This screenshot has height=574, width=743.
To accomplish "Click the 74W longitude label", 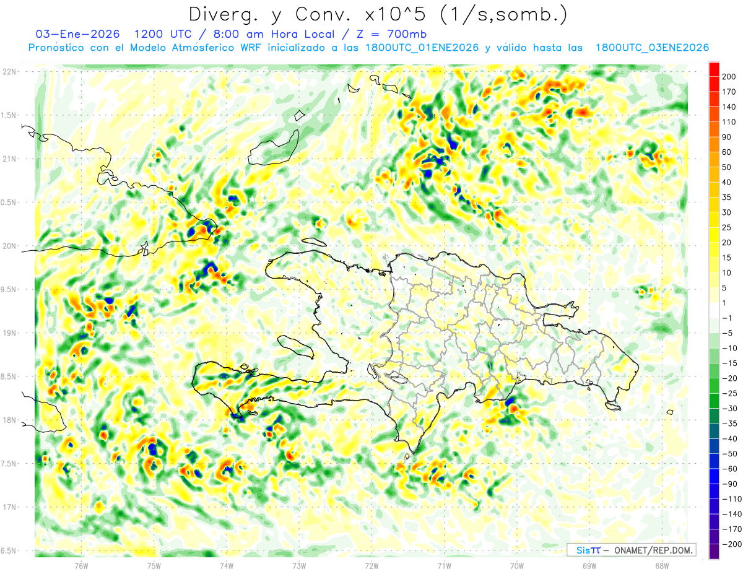I will pos(227,566).
